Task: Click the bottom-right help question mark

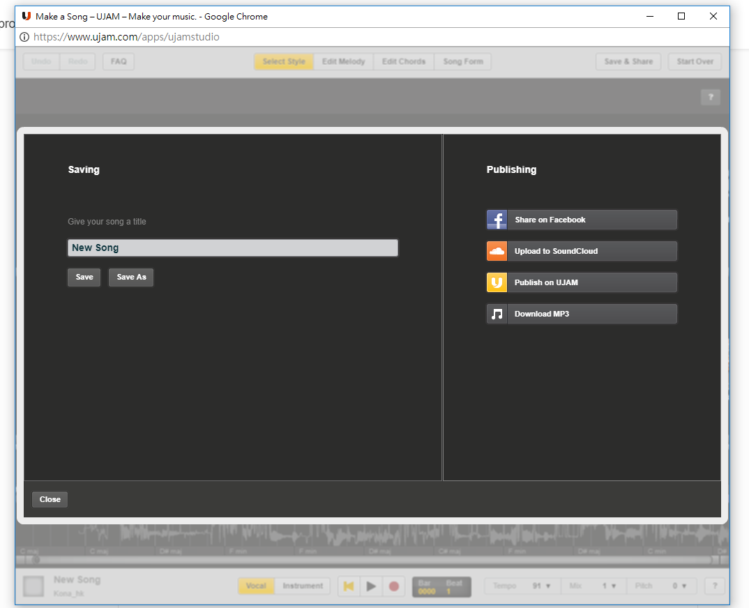Action: (715, 586)
